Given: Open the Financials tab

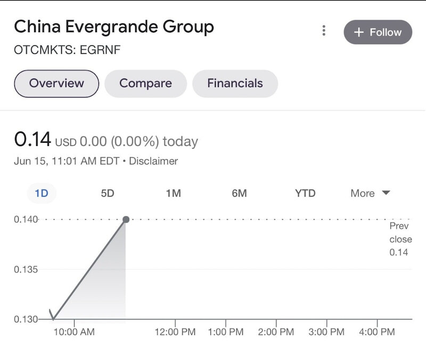Looking at the screenshot, I should [235, 84].
